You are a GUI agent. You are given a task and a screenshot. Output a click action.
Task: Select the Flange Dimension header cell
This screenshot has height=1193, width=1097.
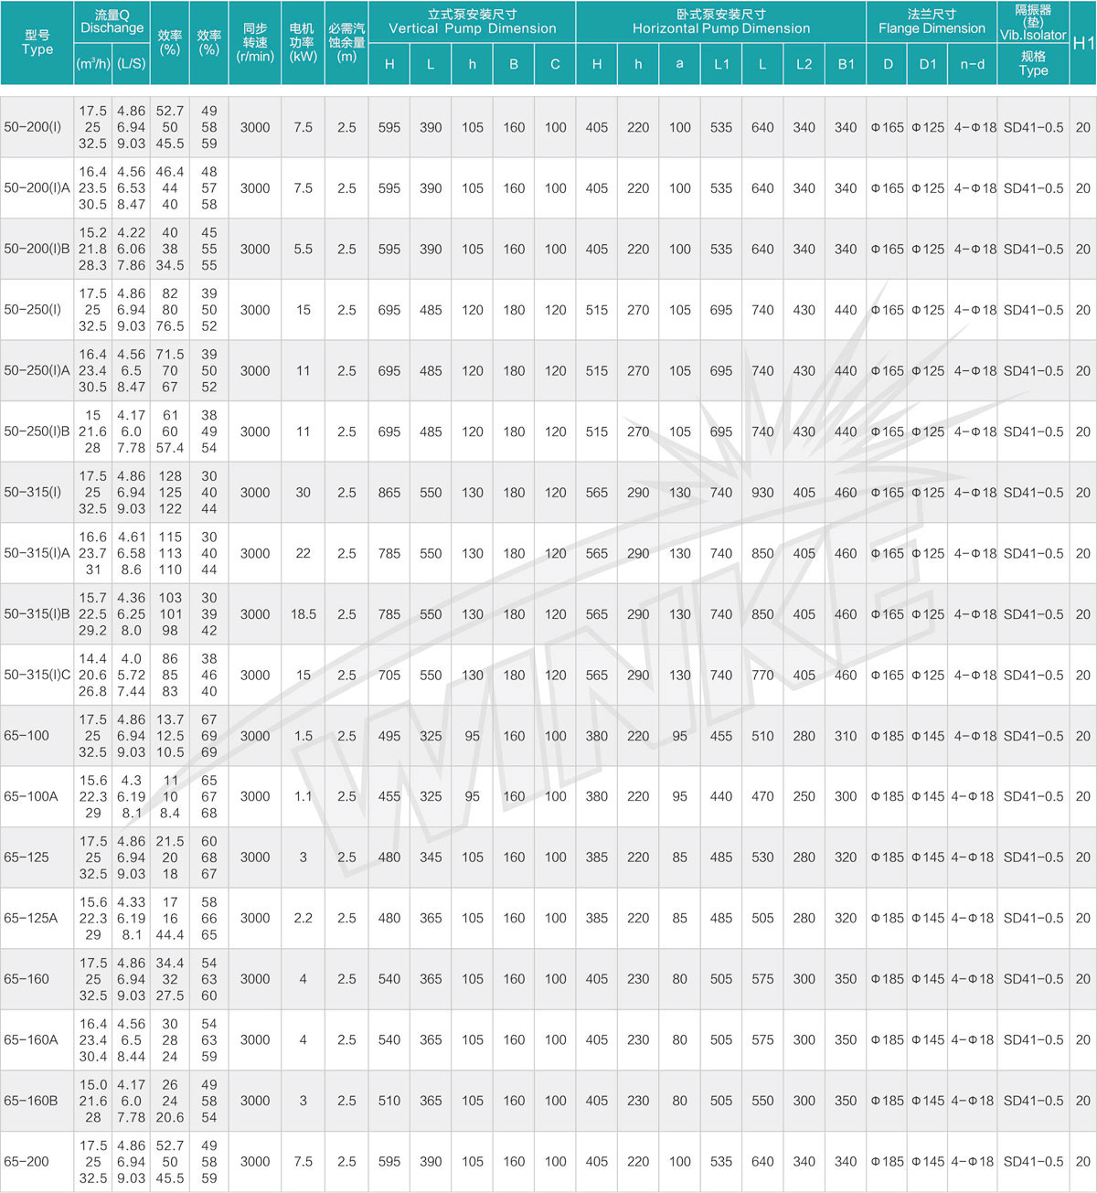coord(931,22)
